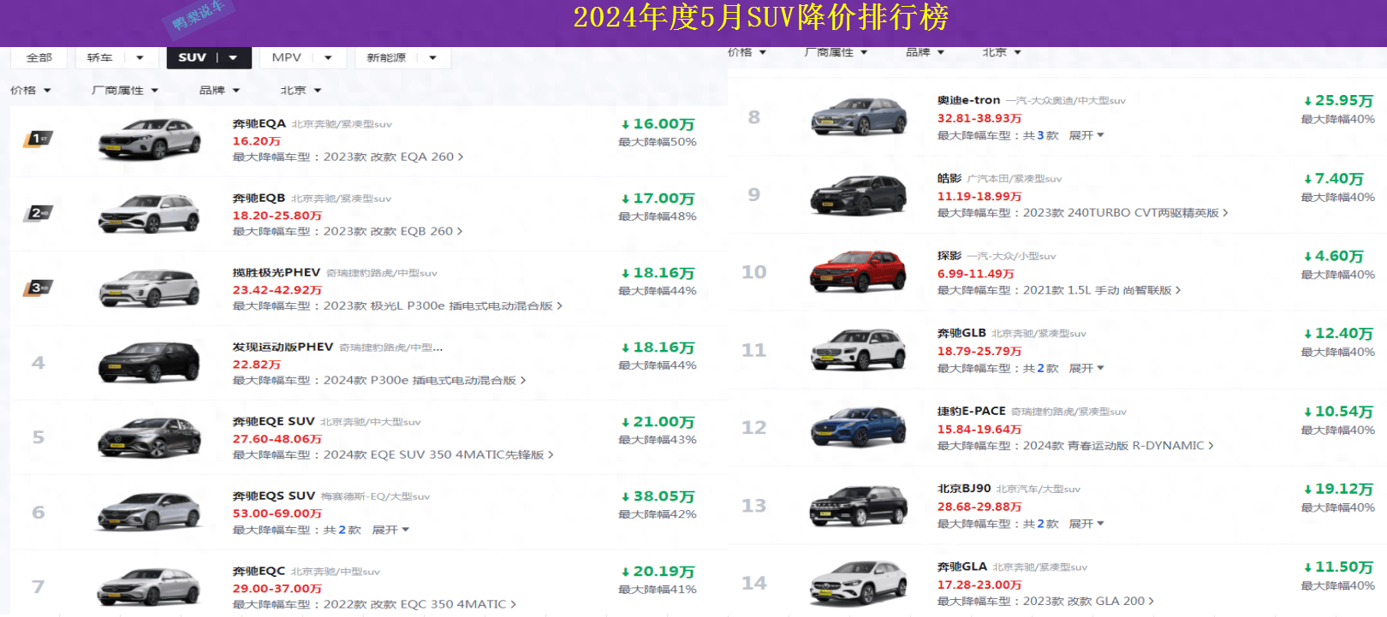Click the 北京BJ90 car thumbnail

(859, 505)
